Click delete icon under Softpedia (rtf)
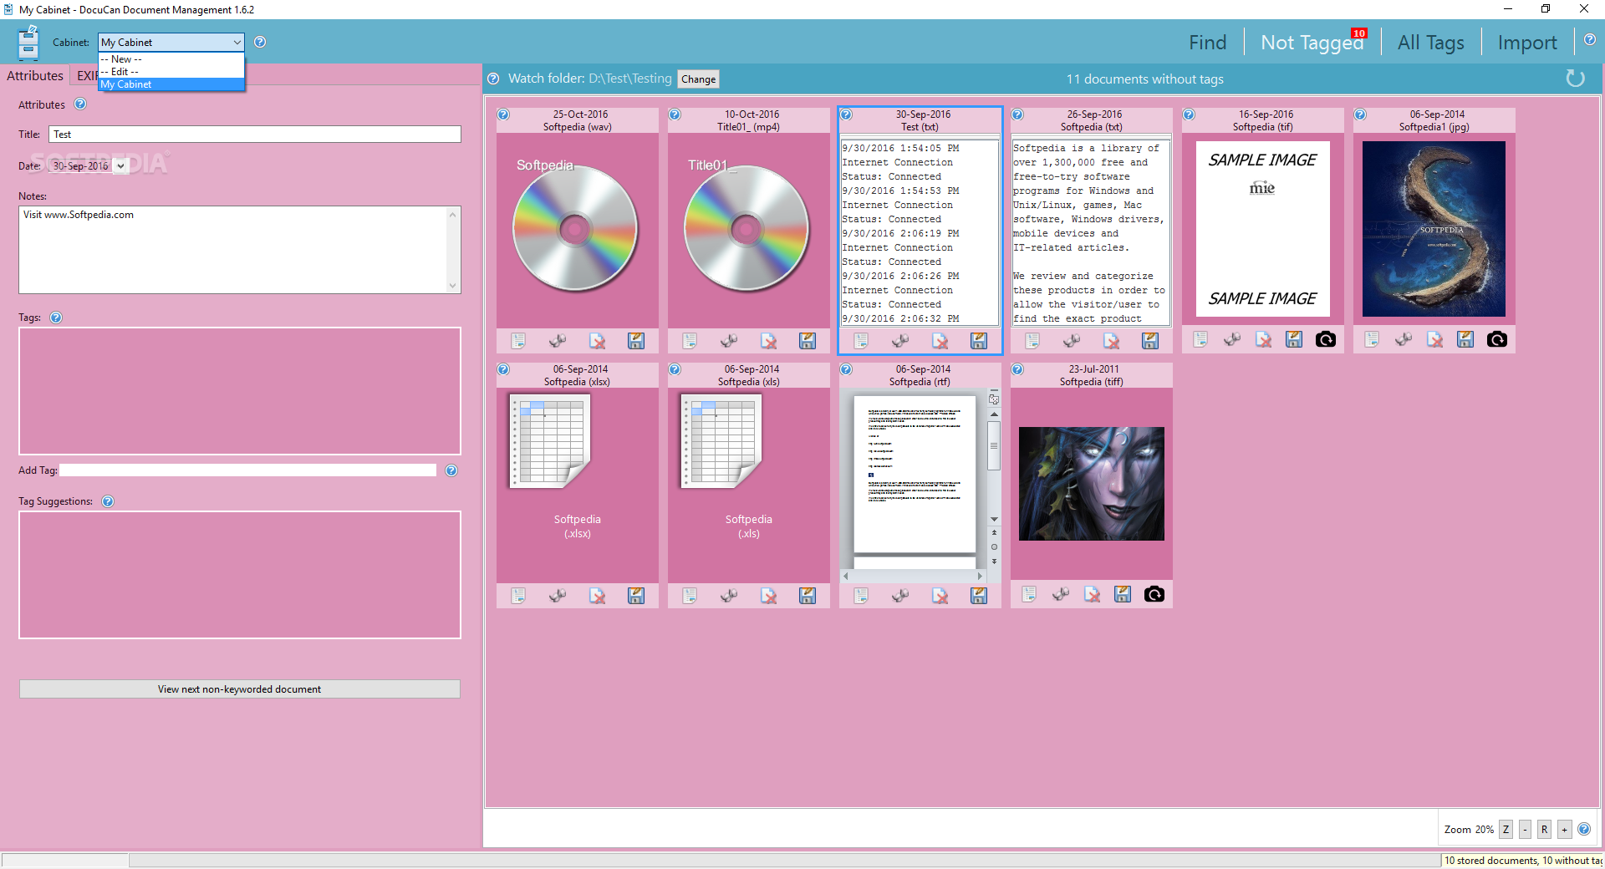This screenshot has width=1605, height=869. pos(940,595)
